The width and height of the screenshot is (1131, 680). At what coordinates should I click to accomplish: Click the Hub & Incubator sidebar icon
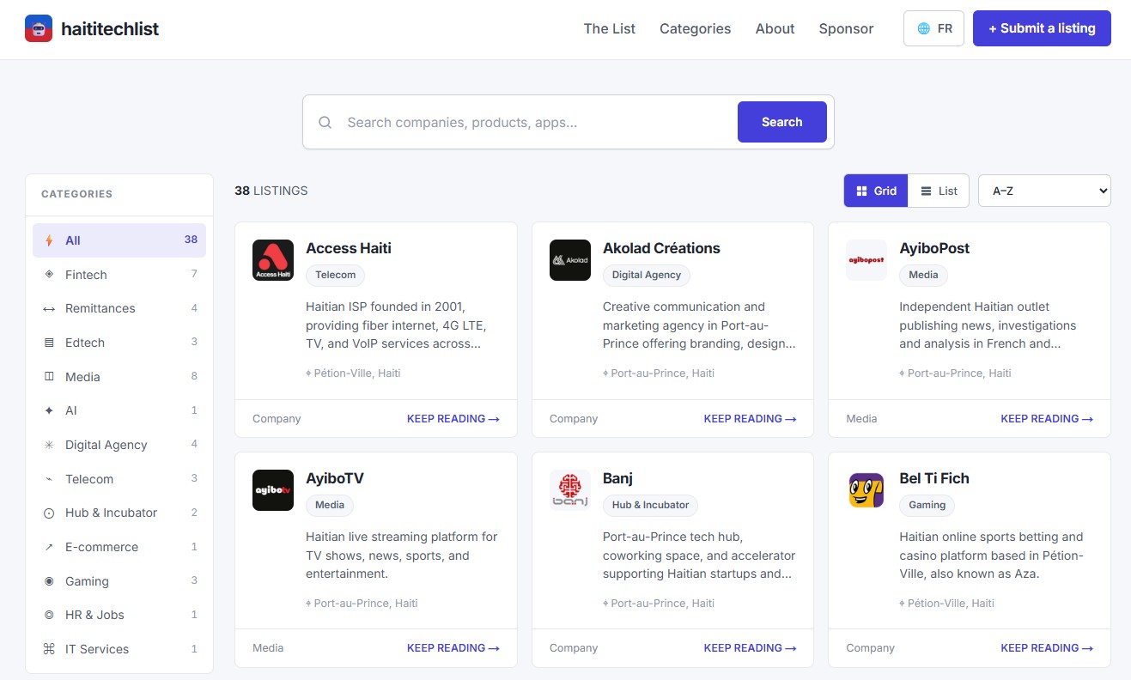tap(49, 513)
